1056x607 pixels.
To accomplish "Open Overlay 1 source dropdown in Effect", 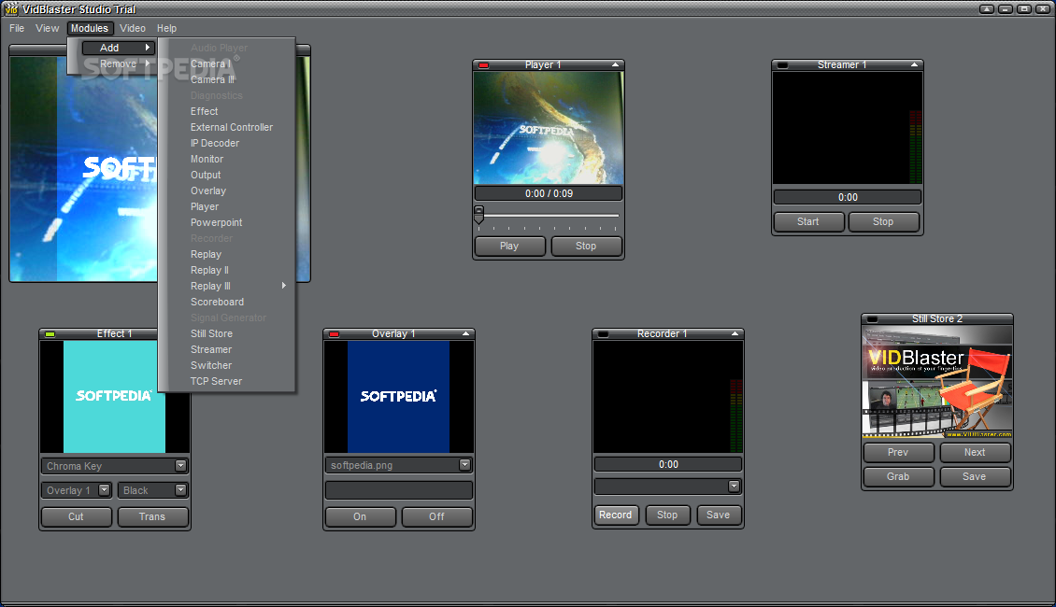I will point(105,490).
